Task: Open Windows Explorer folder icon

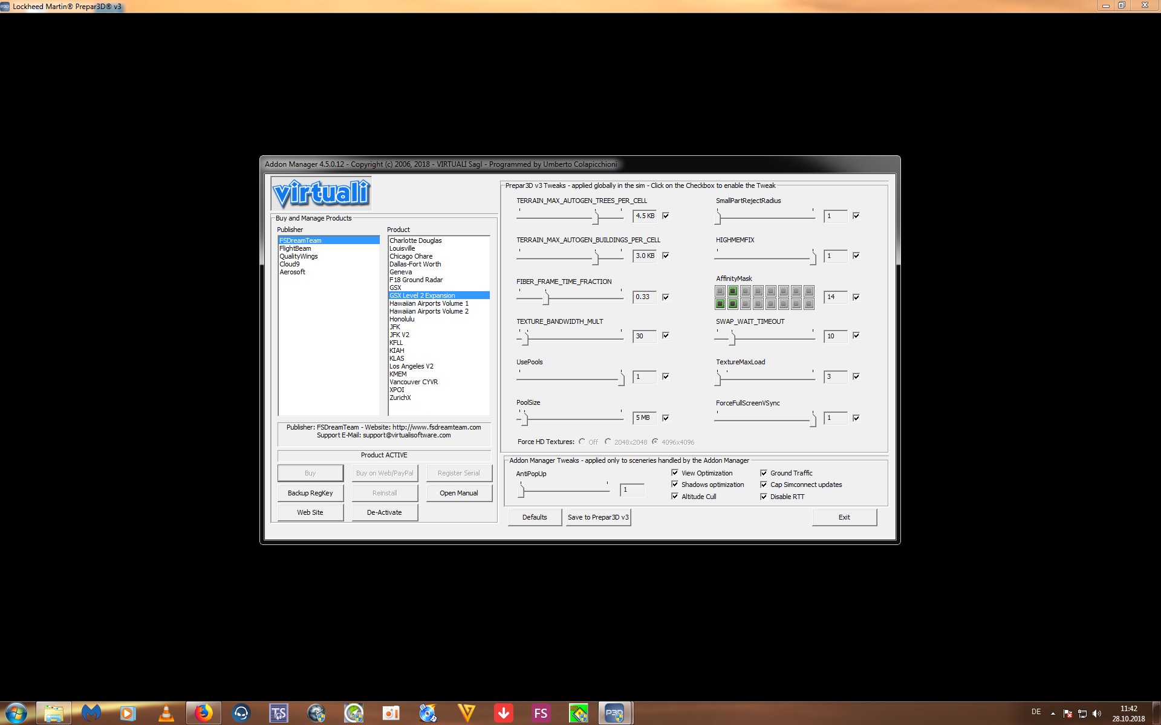Action: coord(54,714)
